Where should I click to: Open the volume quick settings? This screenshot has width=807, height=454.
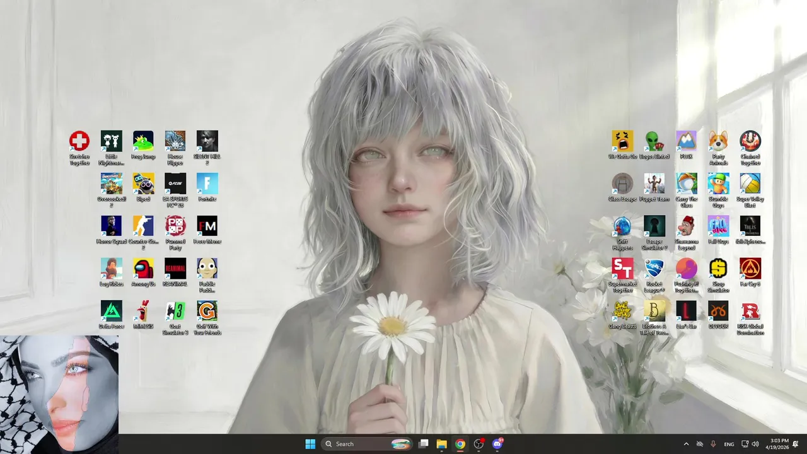[x=755, y=444]
